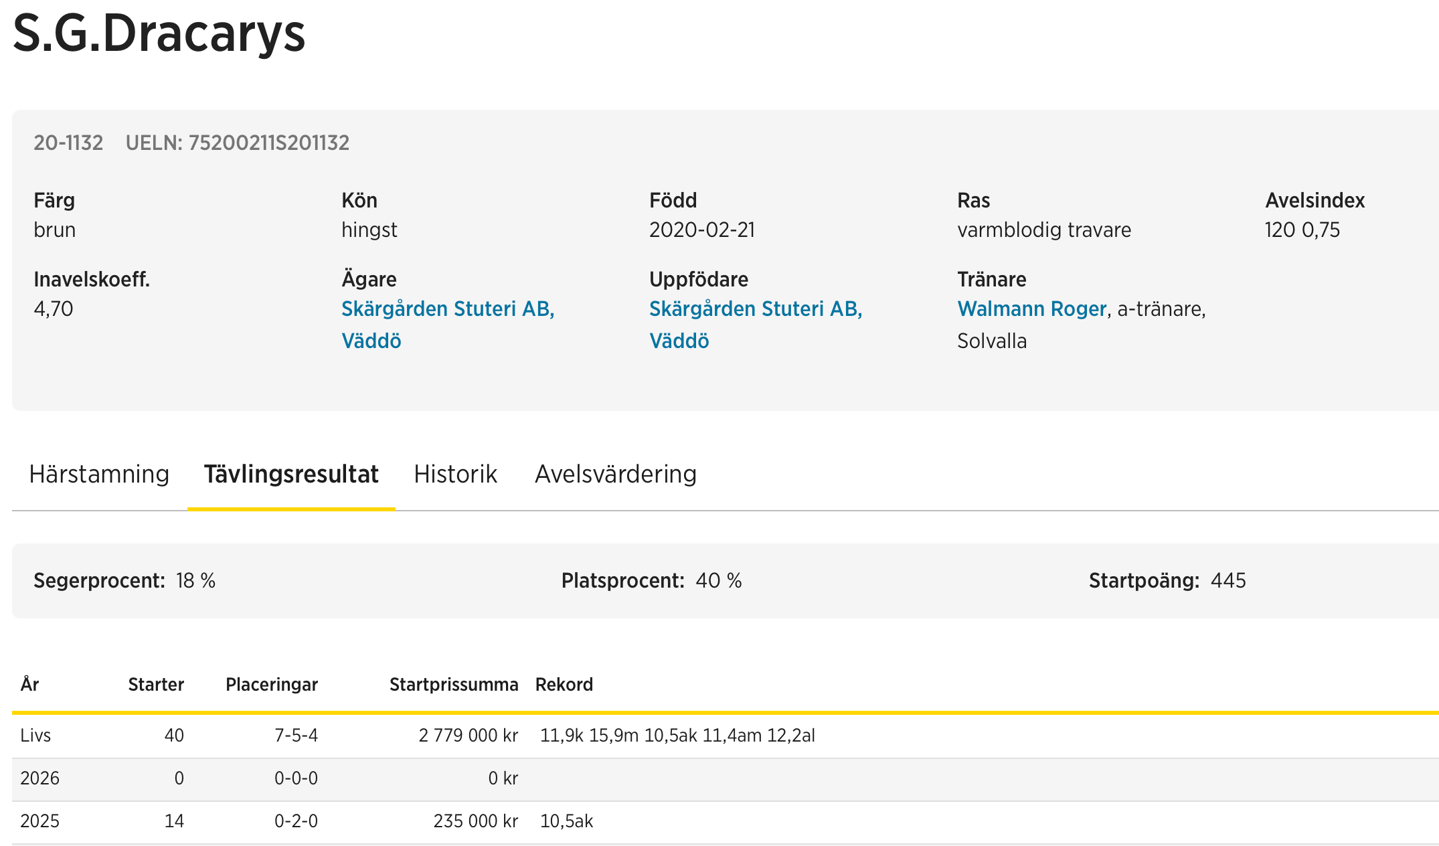The width and height of the screenshot is (1439, 846).
Task: Click the Startpoäng value 445
Action: (1228, 580)
